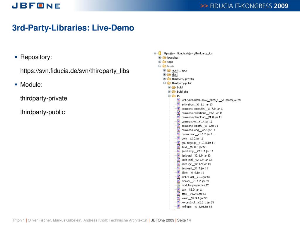Click the thirdparty-public module text on slide
The image size is (300, 225).
(42, 112)
